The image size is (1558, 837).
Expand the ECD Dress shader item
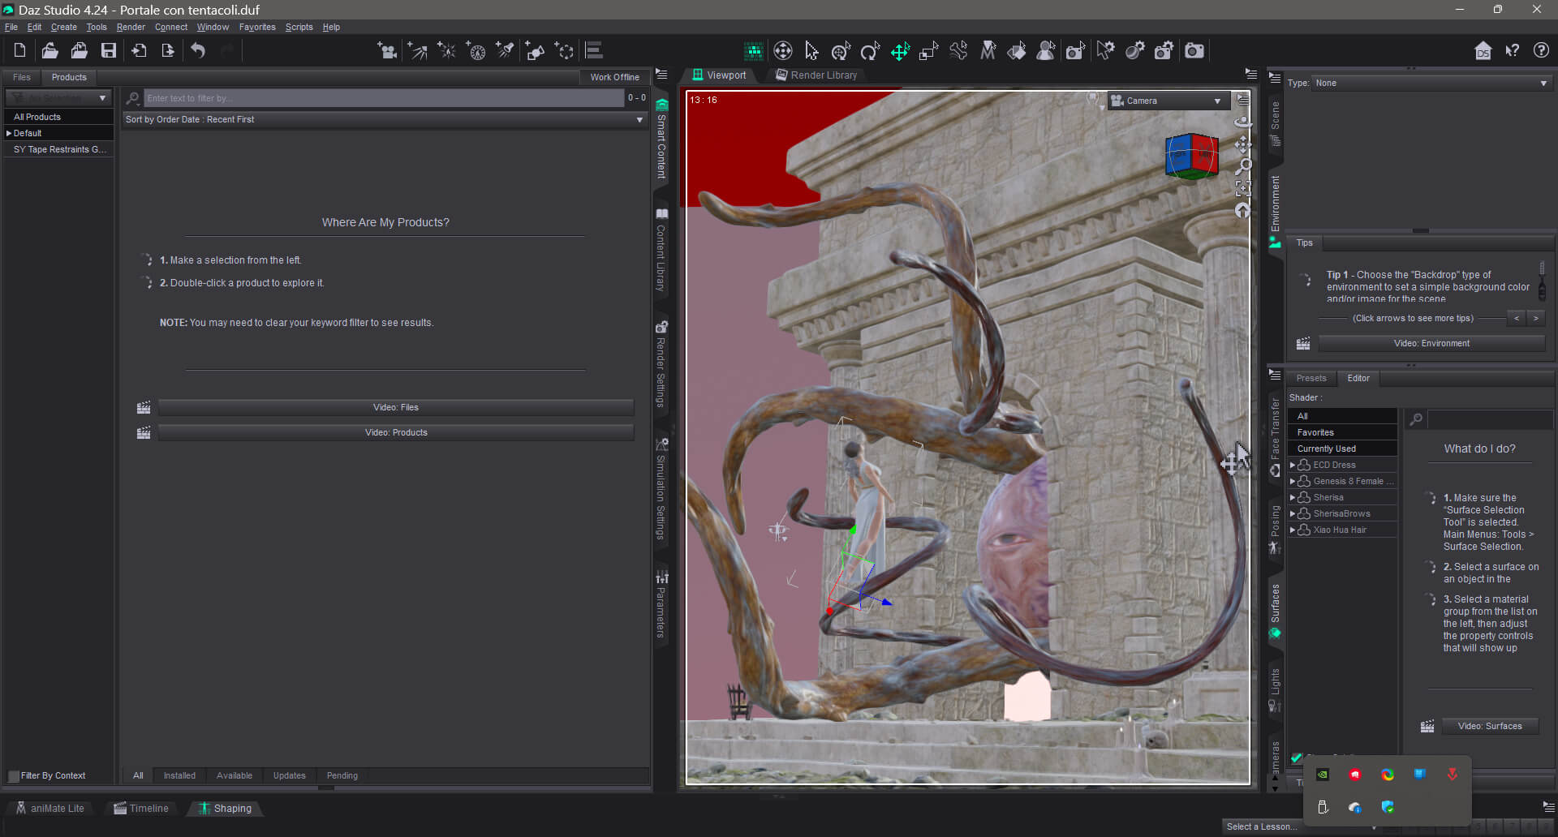point(1292,465)
